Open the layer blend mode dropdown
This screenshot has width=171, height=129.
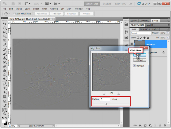point(140,33)
